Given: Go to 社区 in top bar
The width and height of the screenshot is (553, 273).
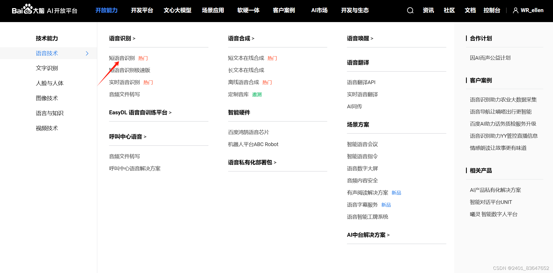Looking at the screenshot, I should (x=449, y=10).
